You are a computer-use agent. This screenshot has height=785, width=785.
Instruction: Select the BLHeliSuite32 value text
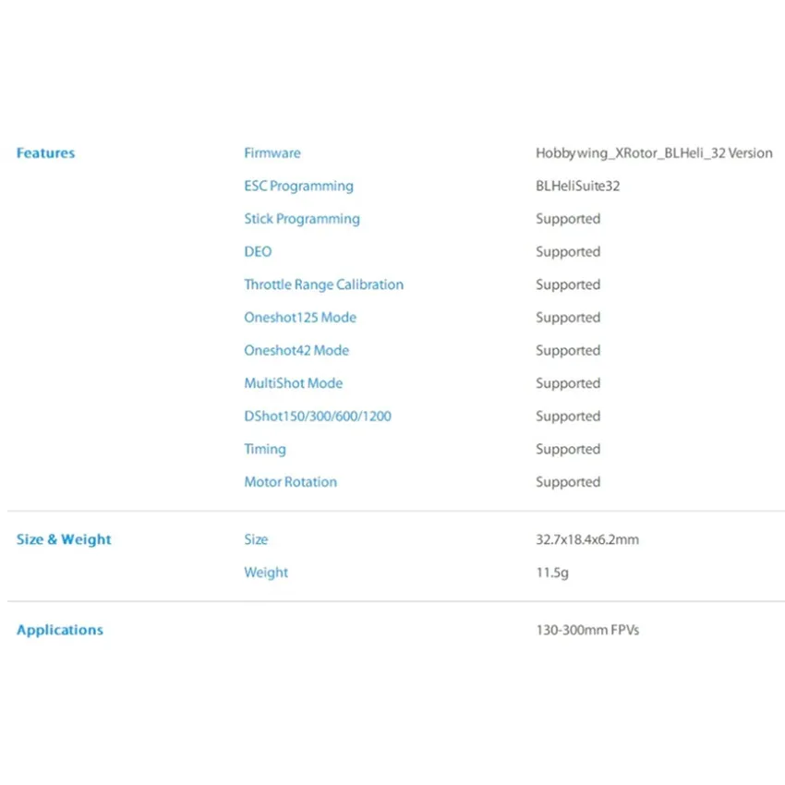coord(578,187)
